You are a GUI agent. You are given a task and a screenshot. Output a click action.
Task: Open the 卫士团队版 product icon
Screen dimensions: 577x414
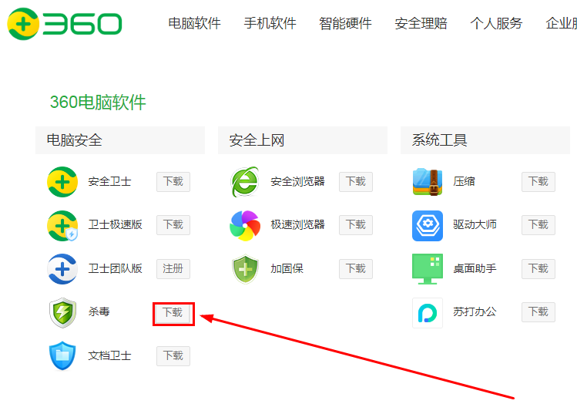(x=62, y=269)
